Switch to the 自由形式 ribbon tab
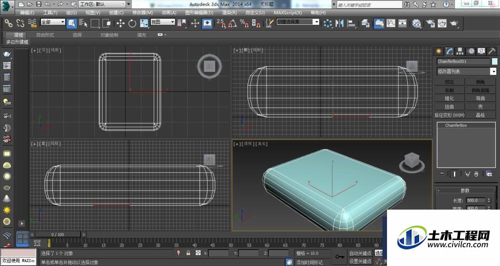The image size is (500, 266). pos(45,35)
